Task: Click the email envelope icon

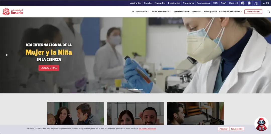Action: pyautogui.click(x=249, y=3)
